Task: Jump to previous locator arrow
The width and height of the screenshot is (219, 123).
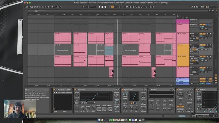Action: tap(177, 18)
